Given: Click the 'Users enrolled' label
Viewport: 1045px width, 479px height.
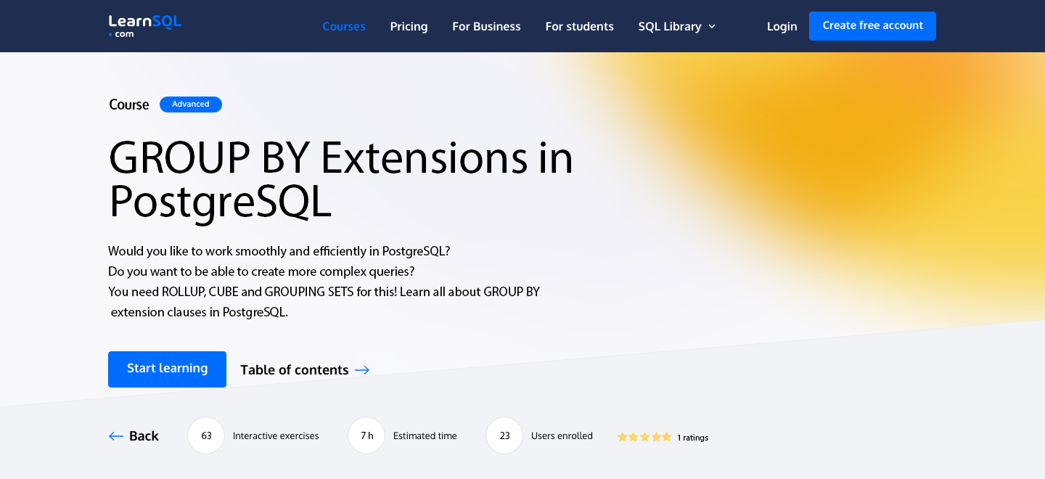Looking at the screenshot, I should 562,435.
